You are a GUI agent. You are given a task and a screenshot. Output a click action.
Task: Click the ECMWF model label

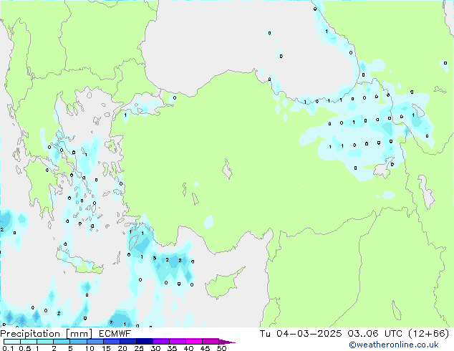[115, 334]
